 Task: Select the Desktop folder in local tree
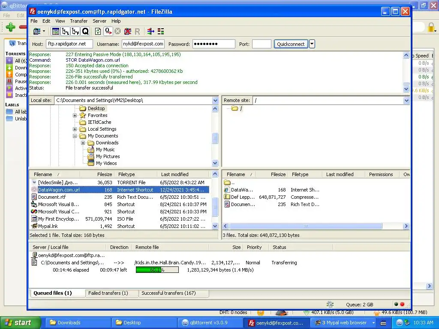96,108
